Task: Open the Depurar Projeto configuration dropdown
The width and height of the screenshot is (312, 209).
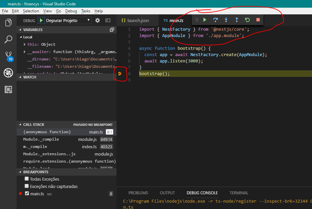Action: click(68, 21)
